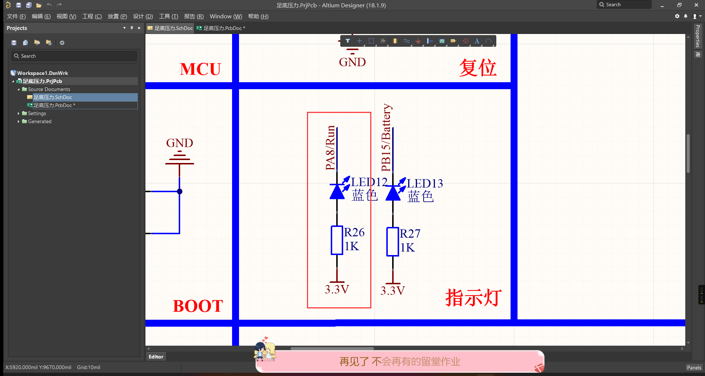Open the 文件 menu
The image size is (705, 376).
(x=16, y=16)
